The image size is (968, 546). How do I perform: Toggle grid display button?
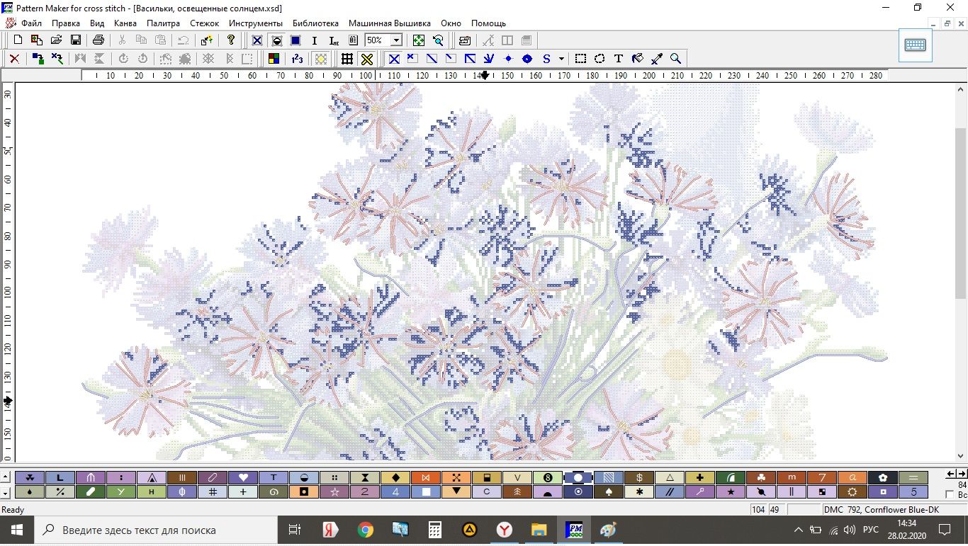(x=347, y=59)
